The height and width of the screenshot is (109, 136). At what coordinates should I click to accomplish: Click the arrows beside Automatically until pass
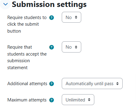tap(117, 84)
